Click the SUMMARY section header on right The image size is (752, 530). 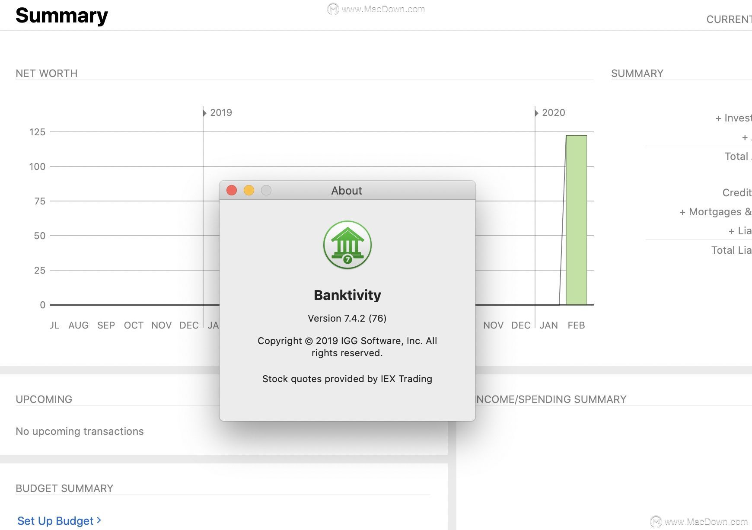coord(637,73)
